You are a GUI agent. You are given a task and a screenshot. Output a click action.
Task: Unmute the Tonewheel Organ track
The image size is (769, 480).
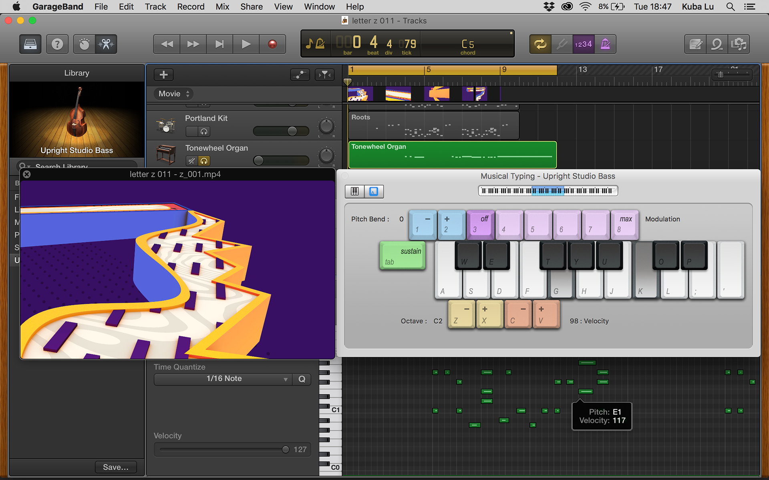click(x=192, y=161)
